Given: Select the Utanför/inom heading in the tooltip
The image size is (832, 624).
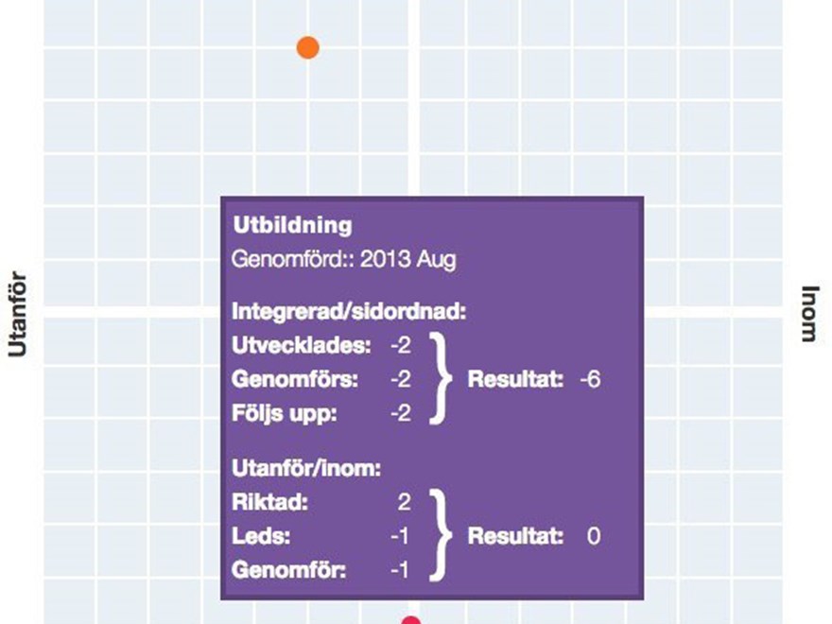Looking at the screenshot, I should pos(306,469).
